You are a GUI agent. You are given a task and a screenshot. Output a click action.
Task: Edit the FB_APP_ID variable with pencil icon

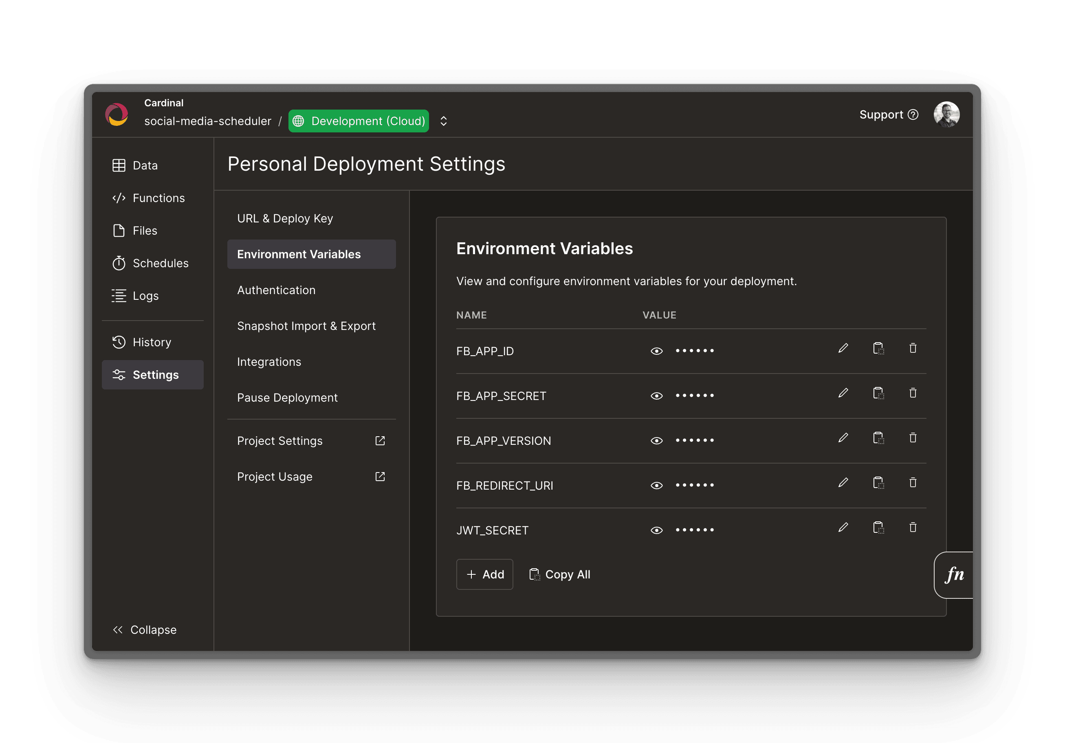pos(843,348)
